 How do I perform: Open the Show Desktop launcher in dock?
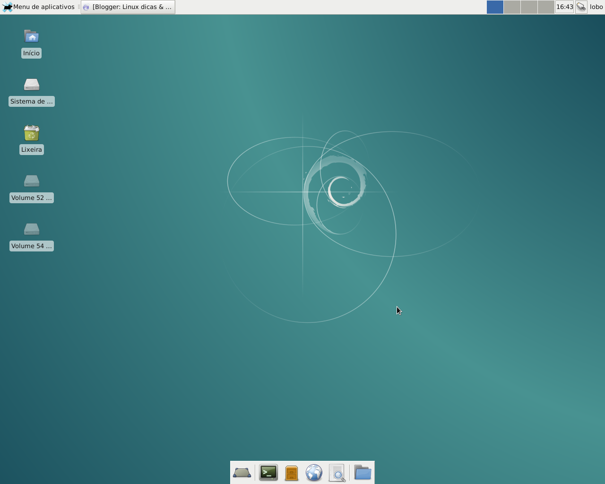242,473
